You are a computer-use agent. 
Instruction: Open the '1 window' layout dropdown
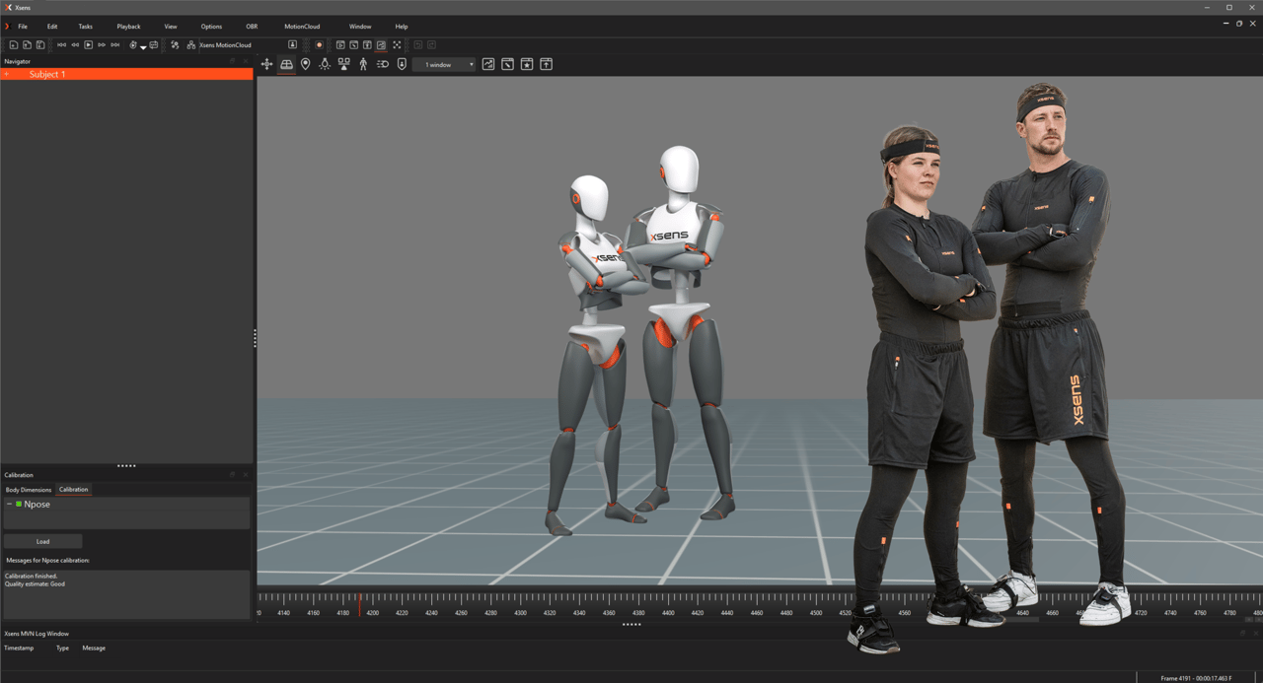click(x=444, y=63)
